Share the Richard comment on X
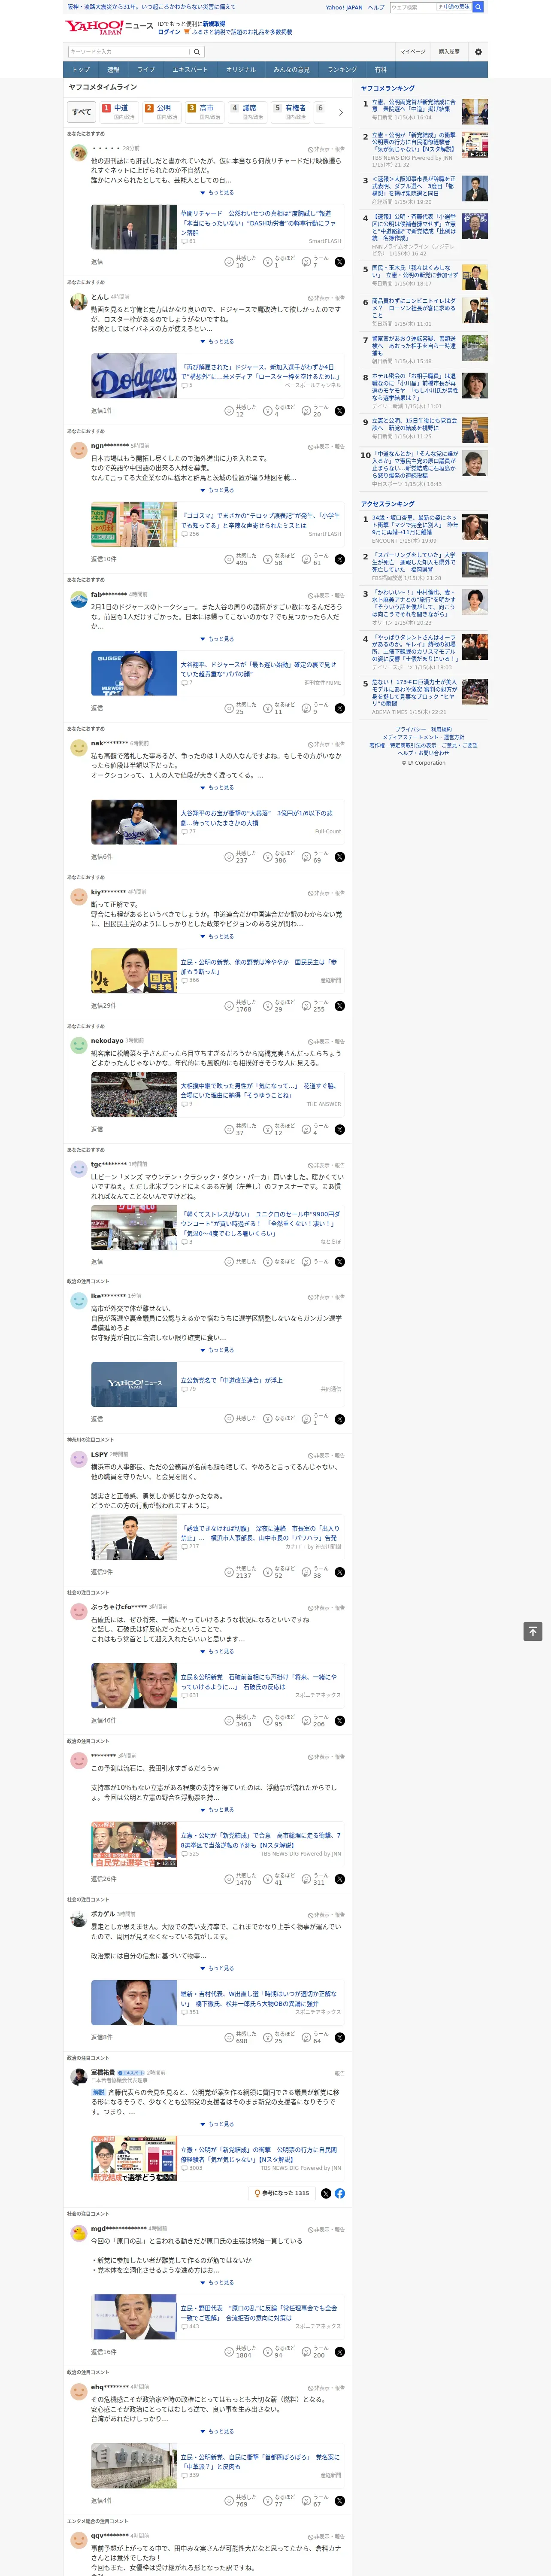 339,262
